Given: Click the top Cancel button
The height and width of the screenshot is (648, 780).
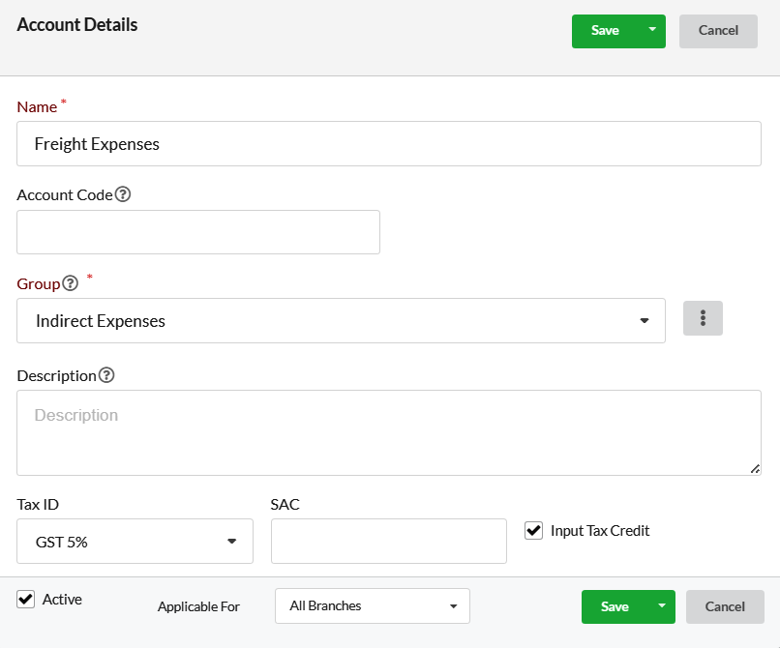Looking at the screenshot, I should 718,31.
